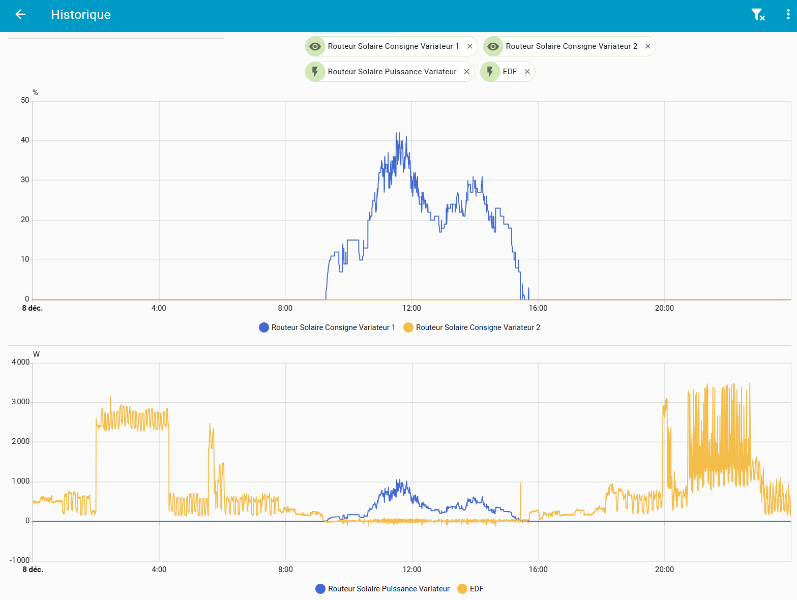The height and width of the screenshot is (600, 797).
Task: Toggle EDF series in lower legend
Action: [476, 589]
